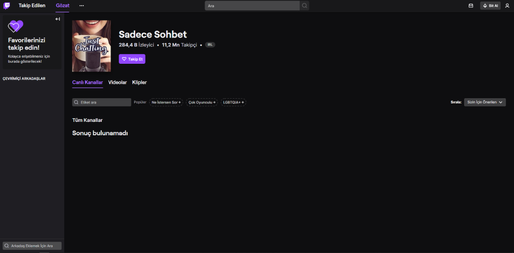Viewport: 514px width, 253px height.
Task: Open the inbox messages icon
Action: 471,6
